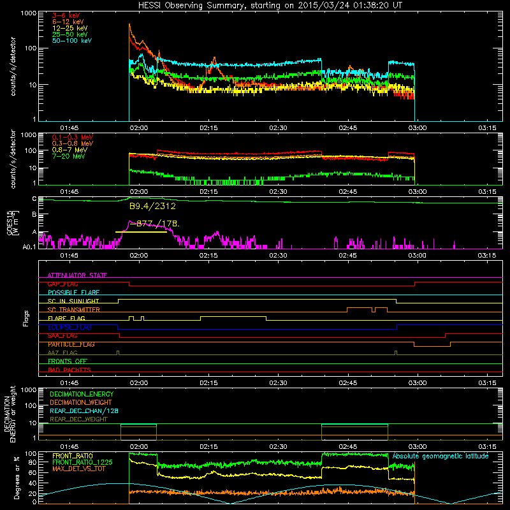Viewport: 510px width, 510px height.
Task: Click the '-877 /178.' position annotation
Action: click(154, 224)
